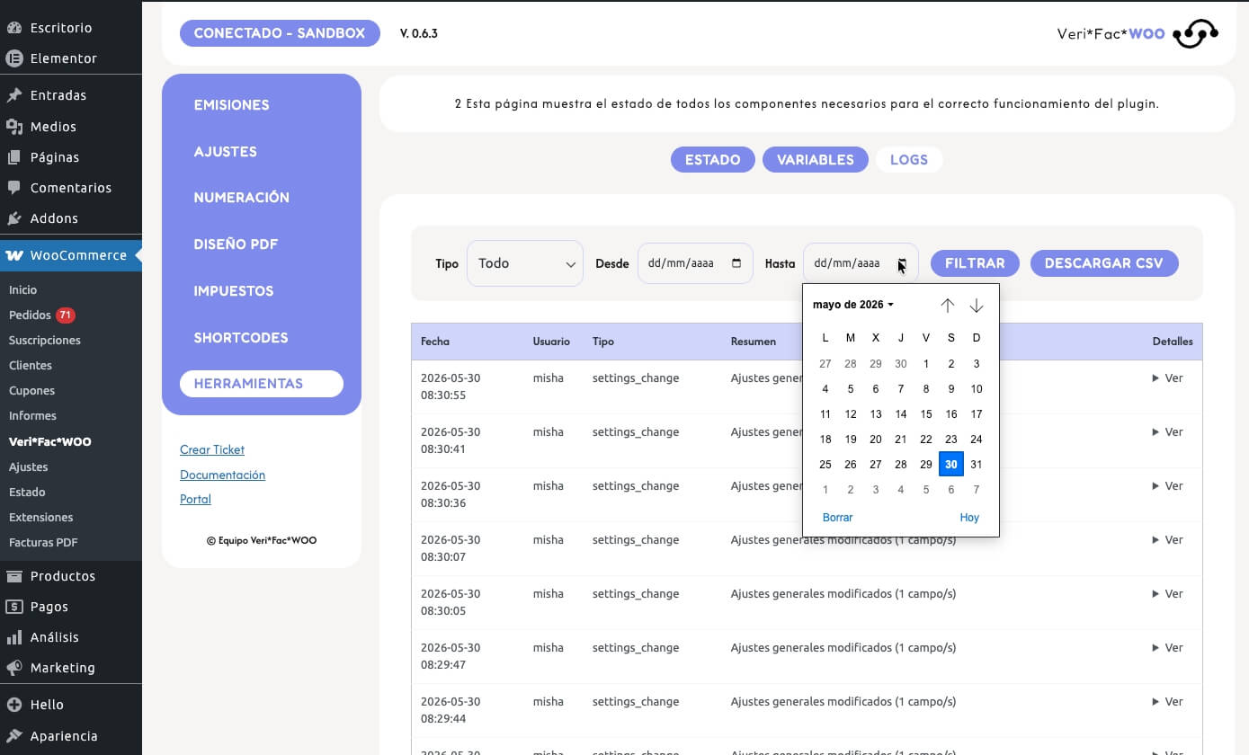Select the LOGS tab
Screen dimensions: 1249x755
pyautogui.click(x=909, y=160)
